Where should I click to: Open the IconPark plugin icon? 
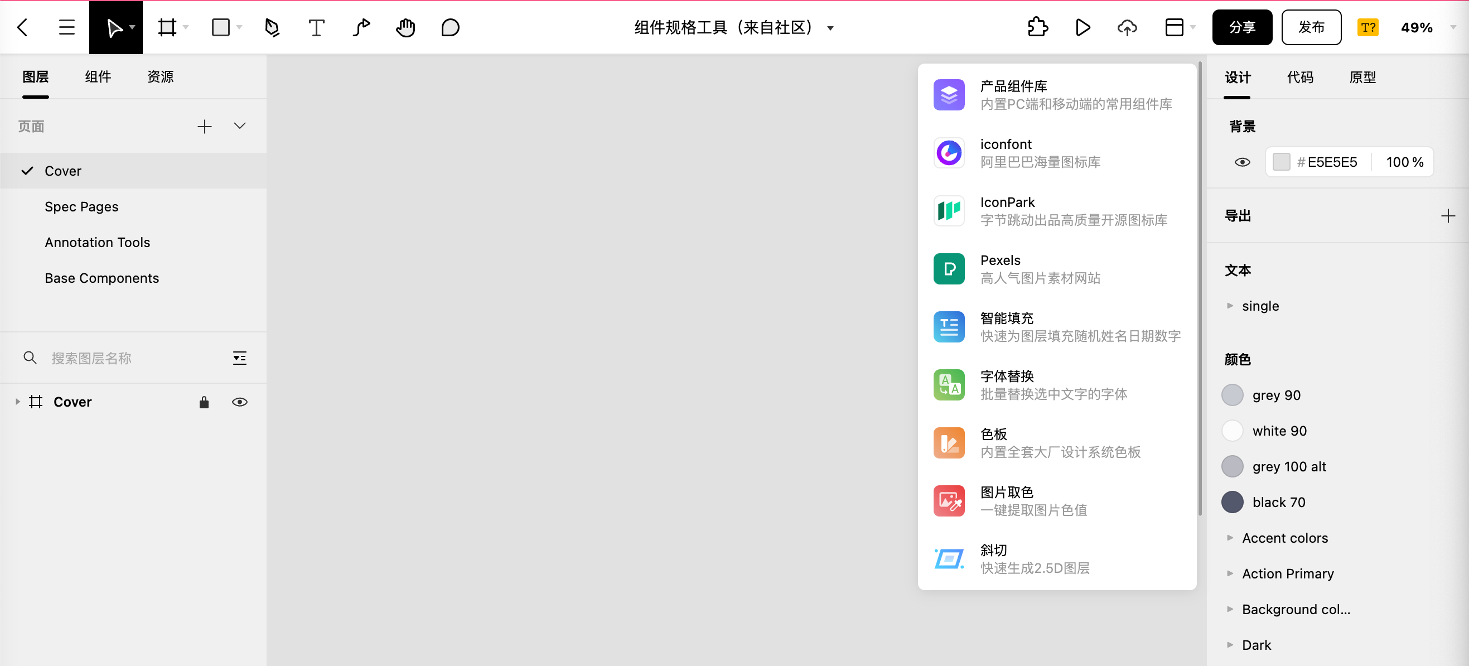[x=949, y=210]
